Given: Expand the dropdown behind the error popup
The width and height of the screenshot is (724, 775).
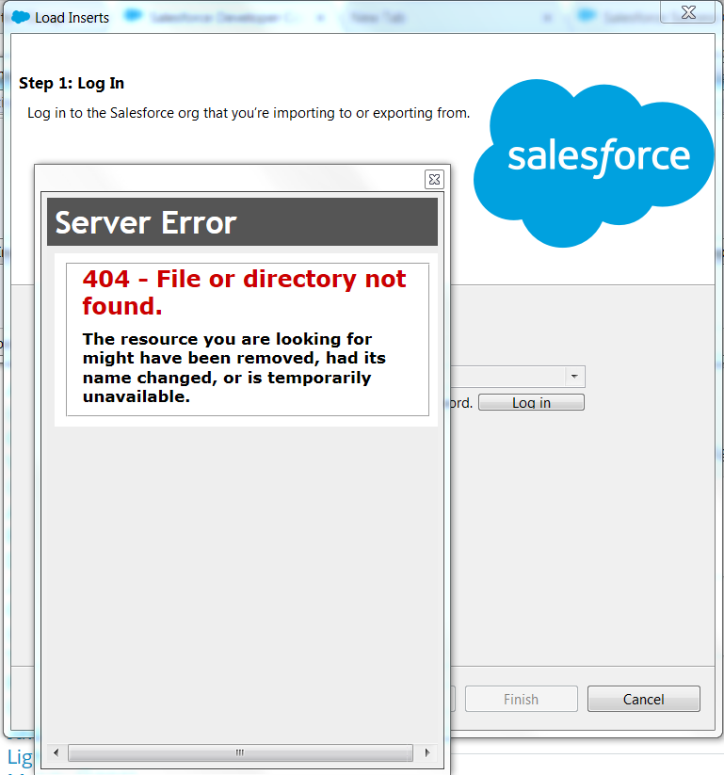Looking at the screenshot, I should click(x=573, y=377).
